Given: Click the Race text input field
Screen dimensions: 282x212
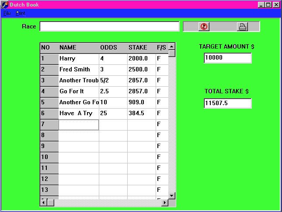Looking at the screenshot, I should 109,27.
